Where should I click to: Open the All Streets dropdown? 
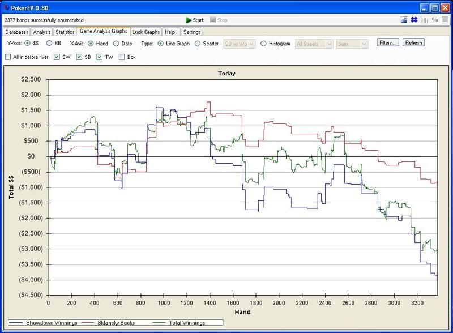tap(314, 44)
